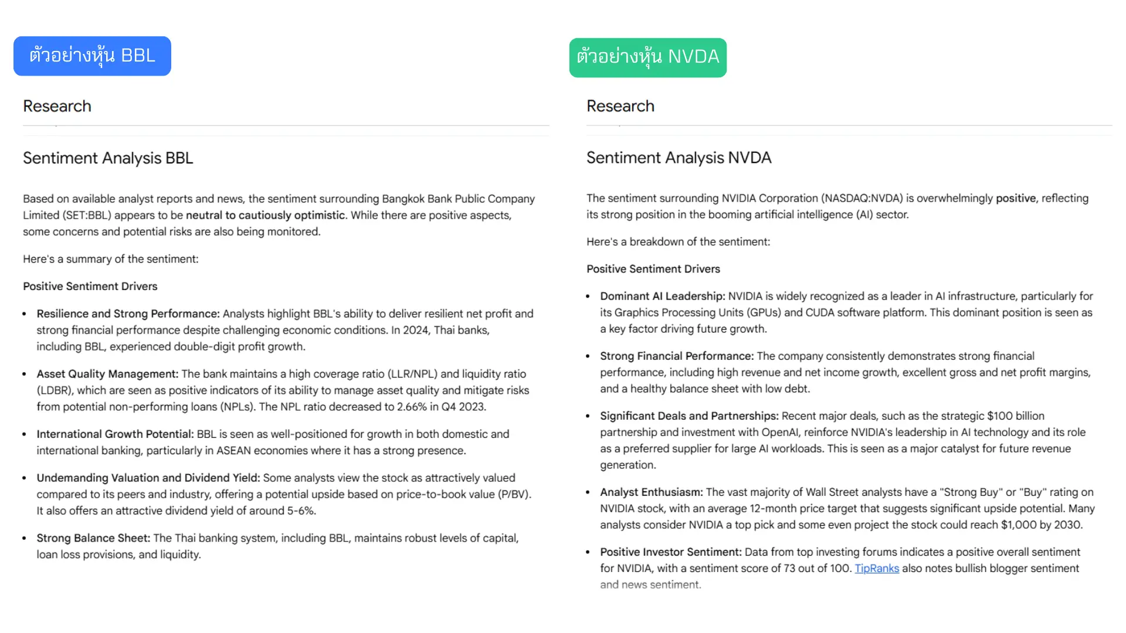
Task: Click the Sentiment Analysis NVDA title
Action: point(679,158)
